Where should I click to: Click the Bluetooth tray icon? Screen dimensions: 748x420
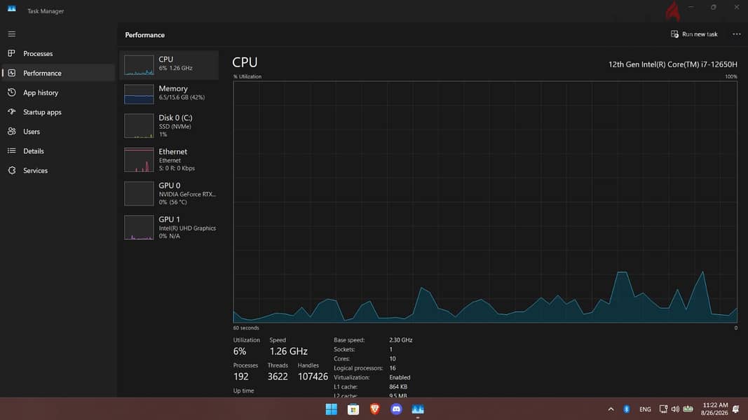626,409
